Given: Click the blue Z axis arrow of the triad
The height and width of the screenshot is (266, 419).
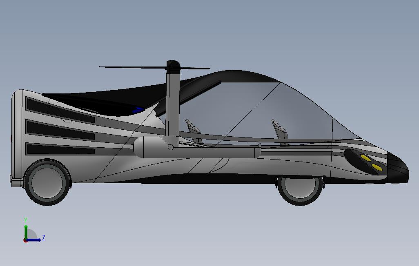Looking at the screenshot, I should click(x=34, y=240).
